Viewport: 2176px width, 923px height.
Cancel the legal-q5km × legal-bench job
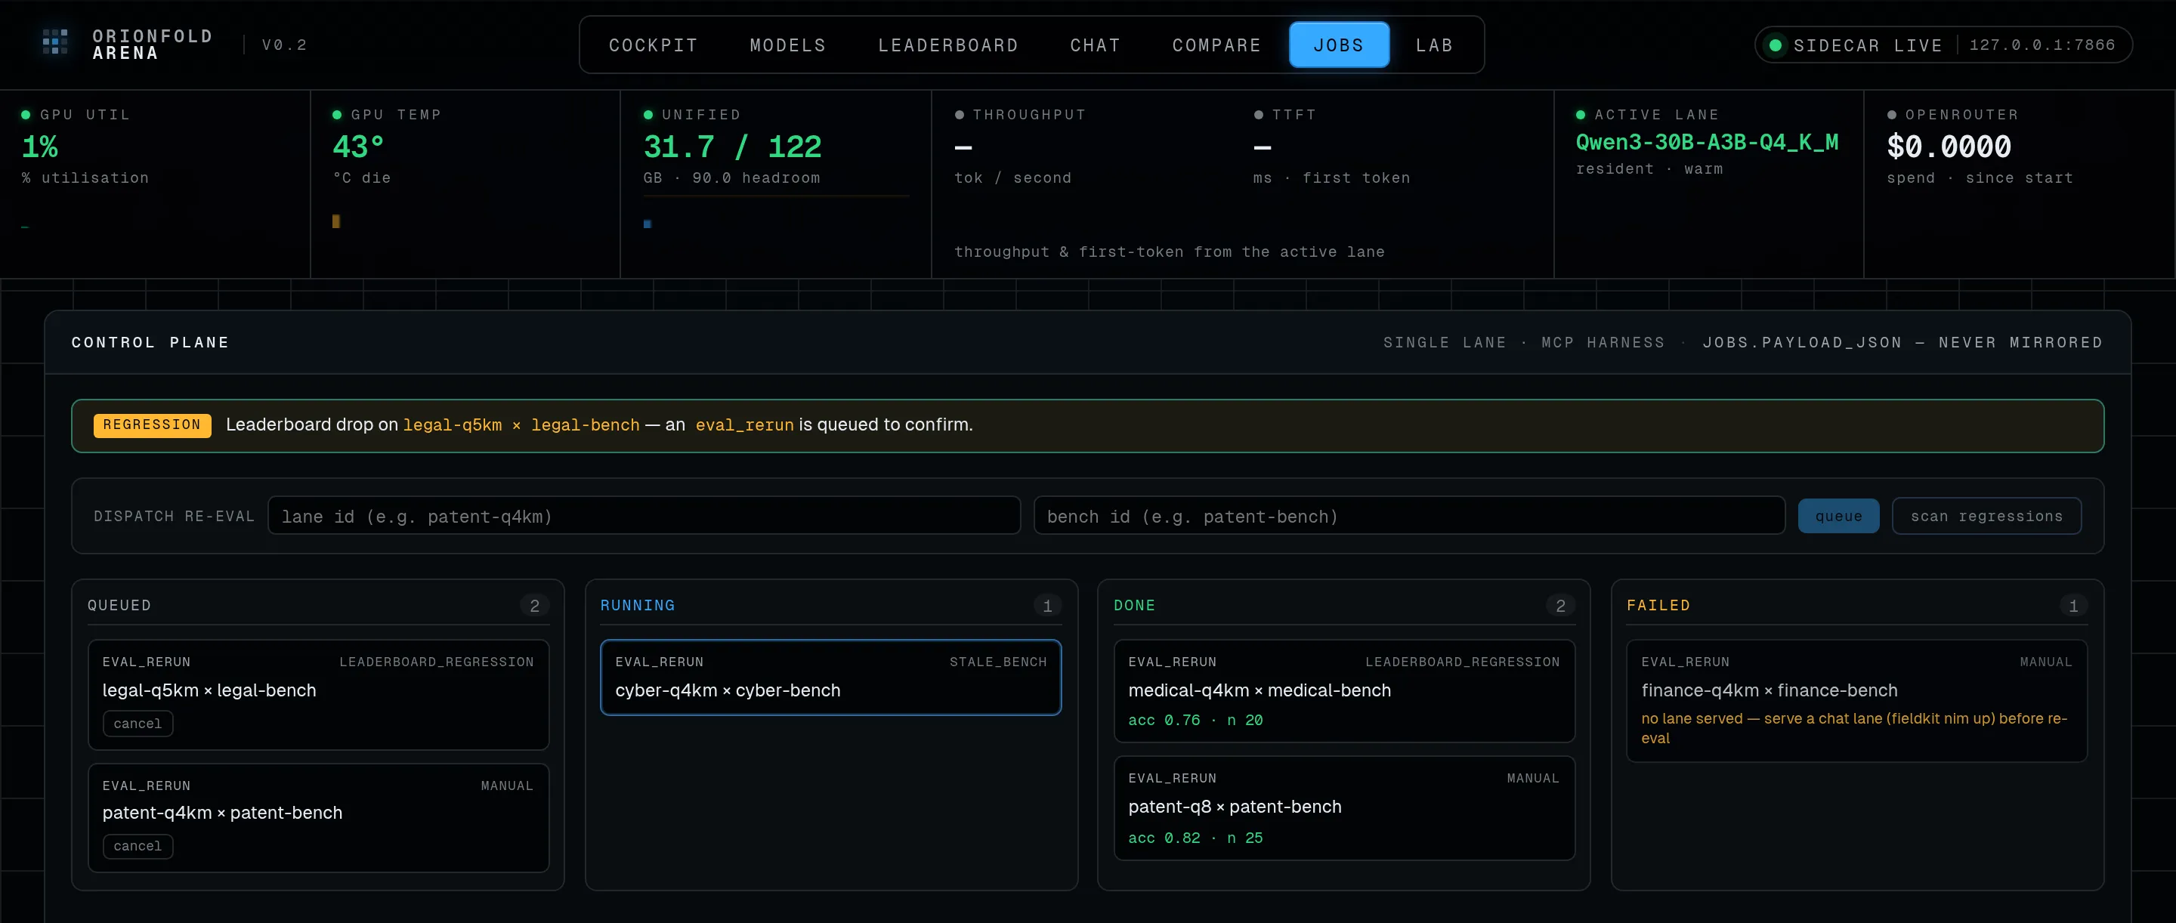coord(138,724)
